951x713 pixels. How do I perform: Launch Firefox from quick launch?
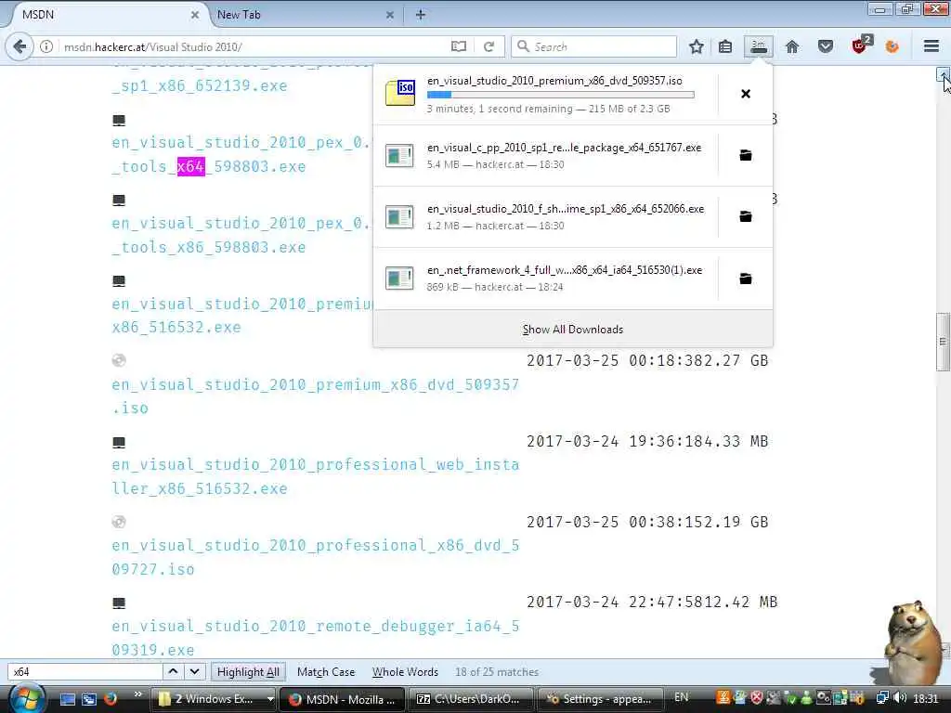(x=110, y=699)
